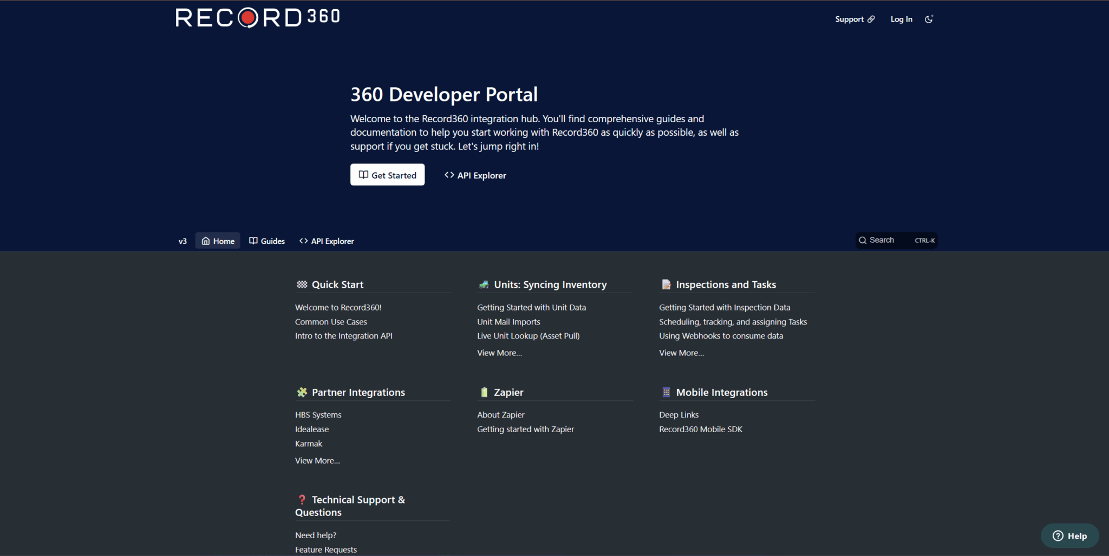
Task: Select the API Explorer code icon
Action: click(303, 241)
